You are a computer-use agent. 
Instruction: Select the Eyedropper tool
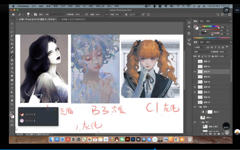pyautogui.click(x=12, y=48)
